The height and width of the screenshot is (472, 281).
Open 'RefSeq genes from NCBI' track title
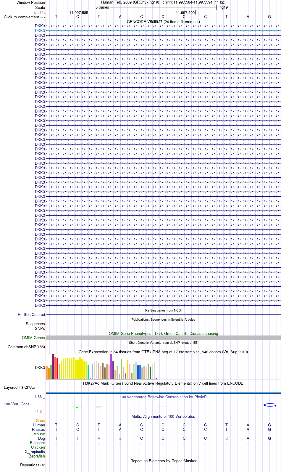(163, 310)
